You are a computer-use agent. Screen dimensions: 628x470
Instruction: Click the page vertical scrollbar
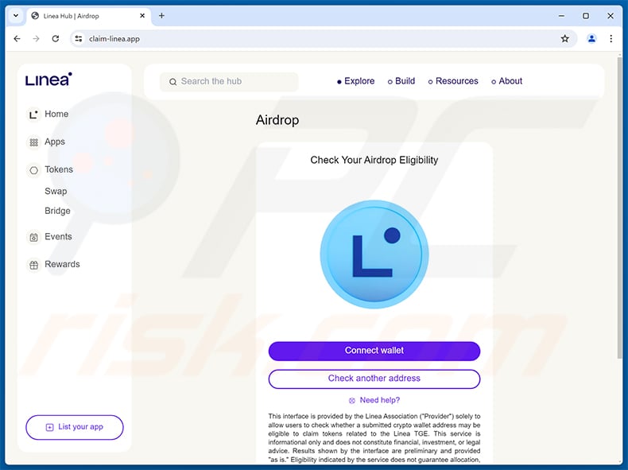(x=619, y=208)
